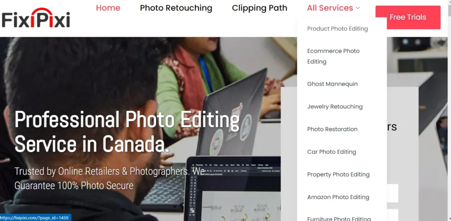Go to Photo Retouching page
Viewport: 451px width, 221px height.
(x=176, y=8)
